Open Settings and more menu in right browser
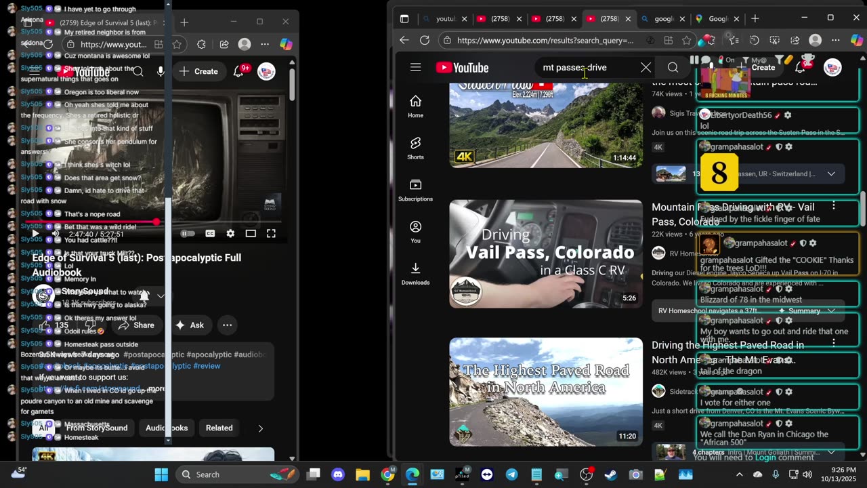Image resolution: width=867 pixels, height=488 pixels. coord(836,40)
